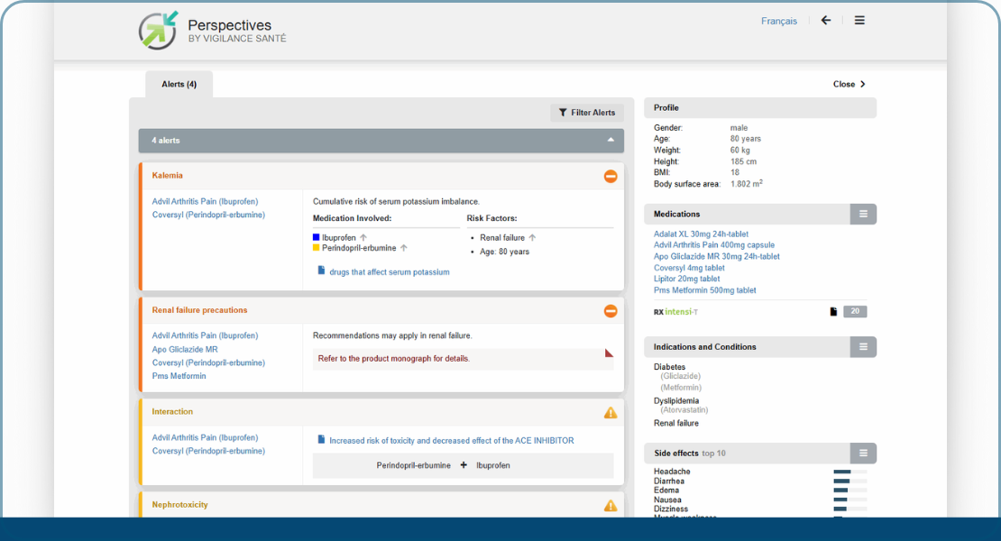1001x541 pixels.
Task: Click the Filter Alerts button
Action: click(587, 113)
